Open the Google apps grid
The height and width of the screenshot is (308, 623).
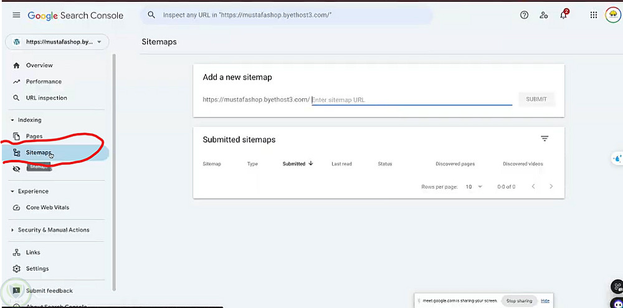tap(594, 15)
